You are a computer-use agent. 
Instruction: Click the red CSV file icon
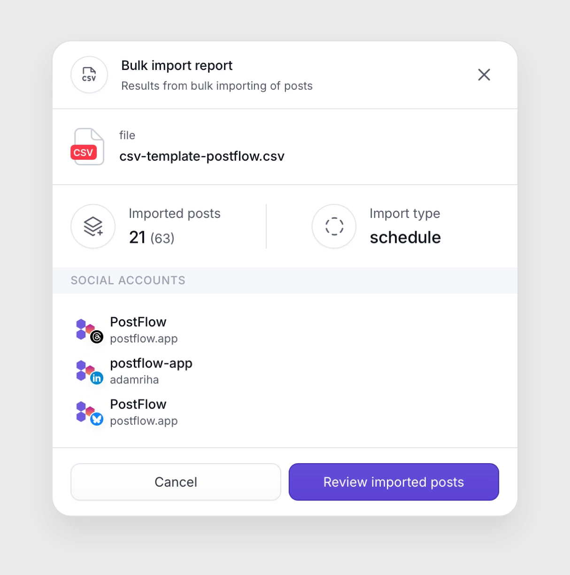pyautogui.click(x=87, y=147)
